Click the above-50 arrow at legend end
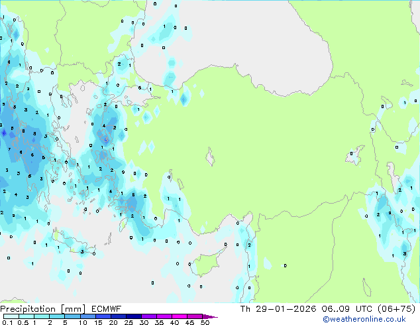Screen dimensions: 420x325 pyautogui.click(x=210, y=316)
